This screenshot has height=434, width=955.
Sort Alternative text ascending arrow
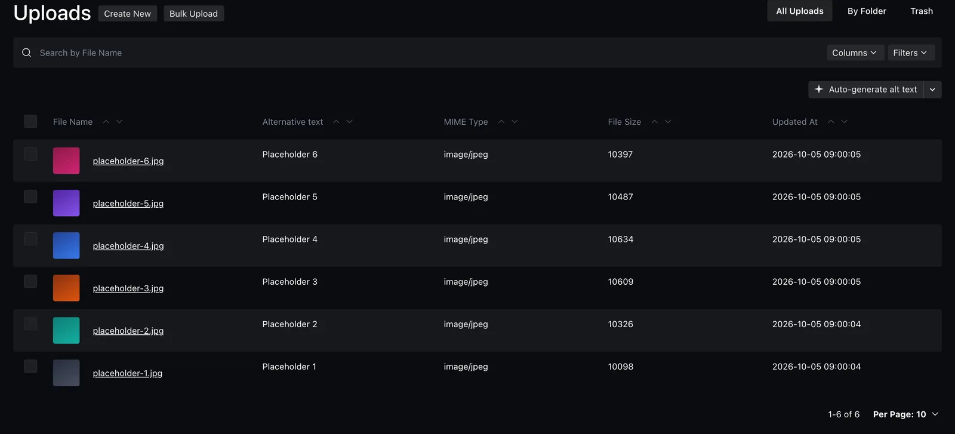point(336,122)
